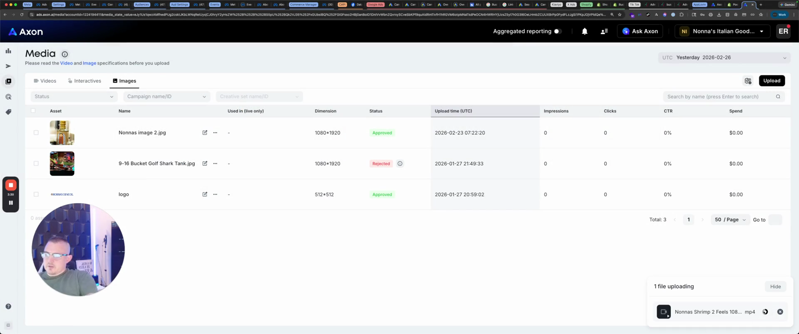Click the Upload button
Viewport: 799px width, 334px height.
(x=772, y=81)
